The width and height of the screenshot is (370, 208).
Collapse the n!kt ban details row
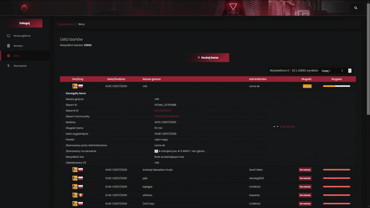(x=208, y=86)
